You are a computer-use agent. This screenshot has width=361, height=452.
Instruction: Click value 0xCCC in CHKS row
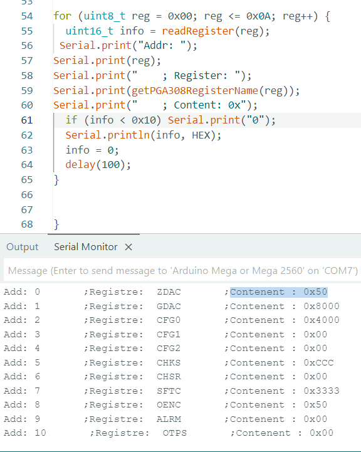(318, 362)
